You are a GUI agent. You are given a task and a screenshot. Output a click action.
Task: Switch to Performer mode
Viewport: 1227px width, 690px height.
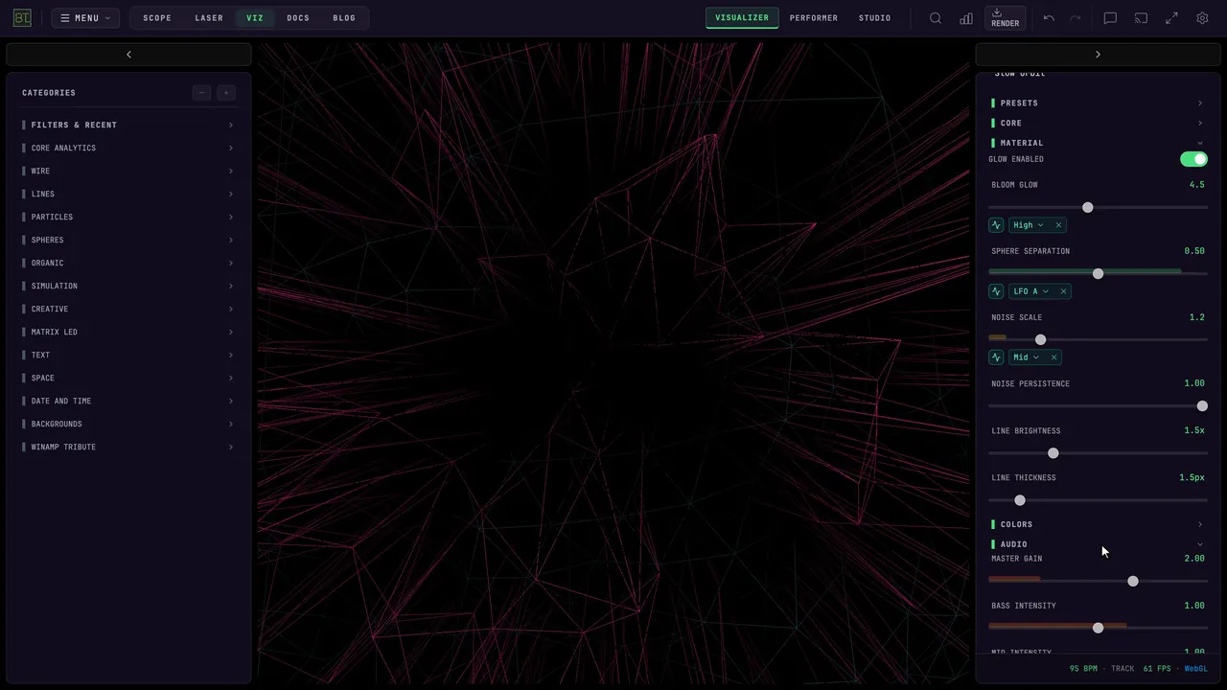pyautogui.click(x=814, y=18)
